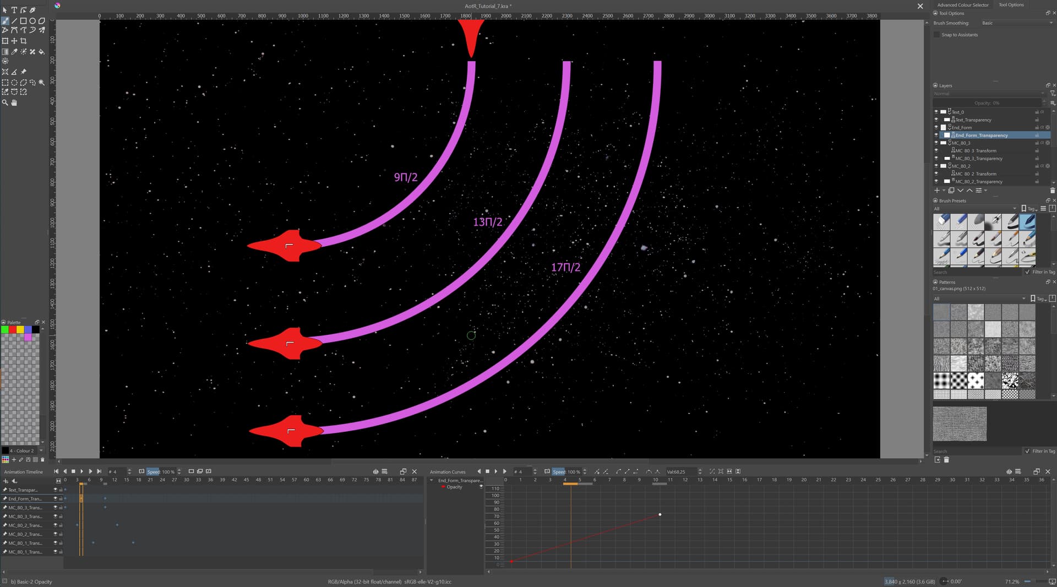Open the layer blending mode dropdown
This screenshot has height=587, width=1057.
point(989,94)
